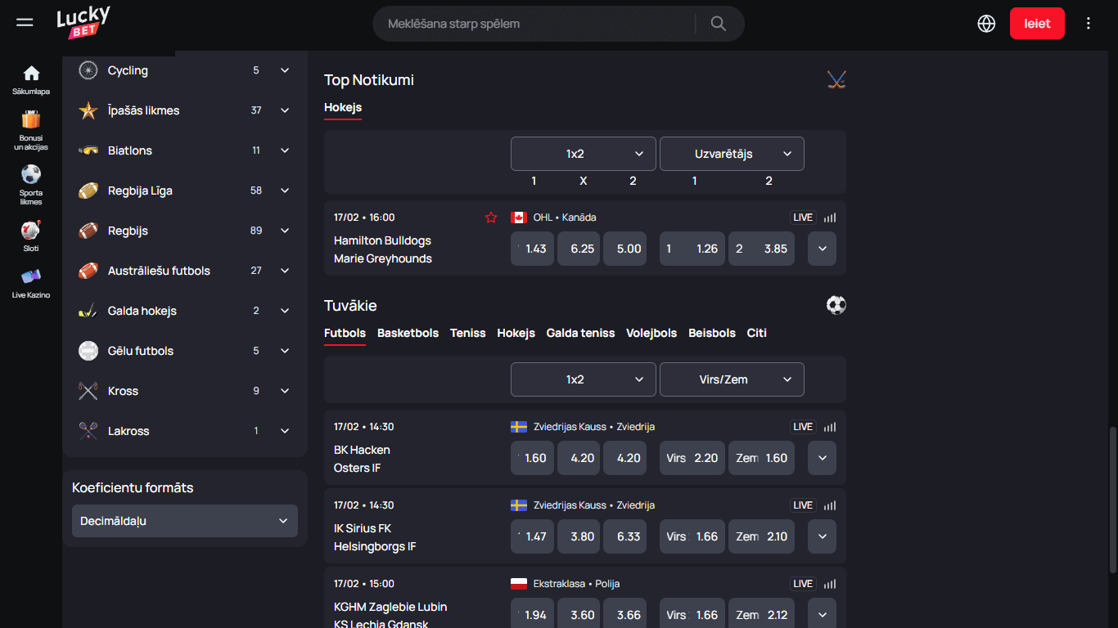
Task: Expand more markets for Hamilton Bulldogs match
Action: click(823, 249)
